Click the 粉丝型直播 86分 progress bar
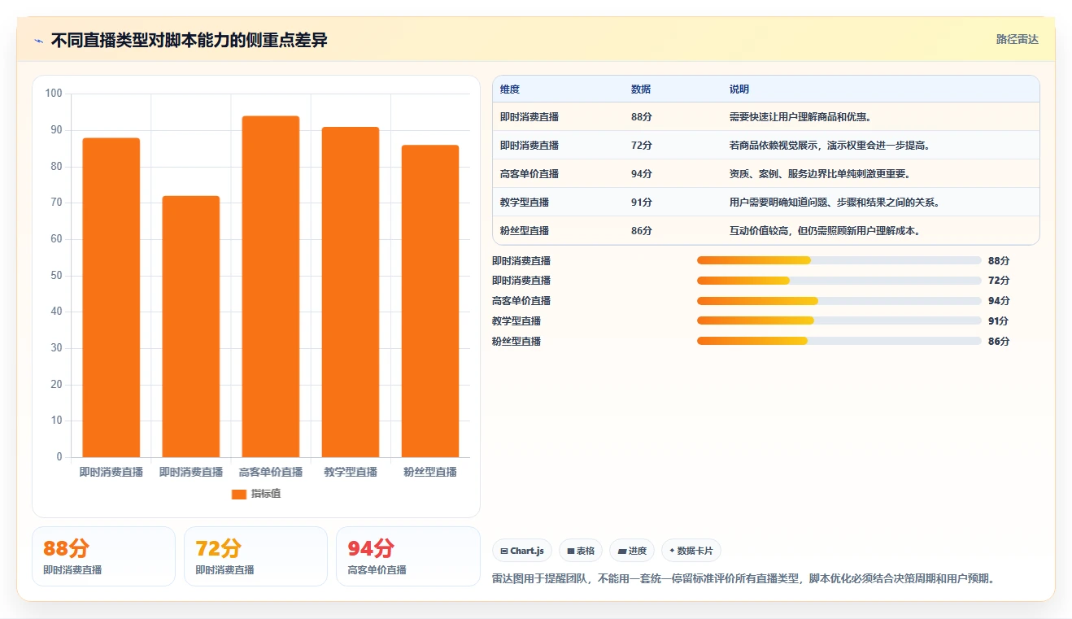This screenshot has height=619, width=1072. [x=839, y=341]
